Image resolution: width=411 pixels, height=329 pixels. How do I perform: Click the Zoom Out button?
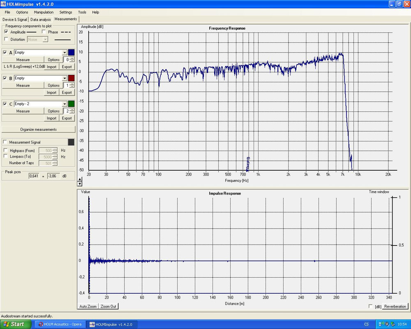[x=108, y=306]
